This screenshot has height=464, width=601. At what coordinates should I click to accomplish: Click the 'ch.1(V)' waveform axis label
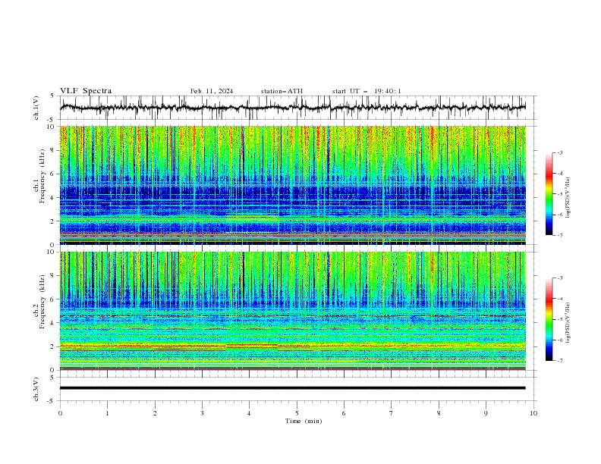pyautogui.click(x=36, y=108)
